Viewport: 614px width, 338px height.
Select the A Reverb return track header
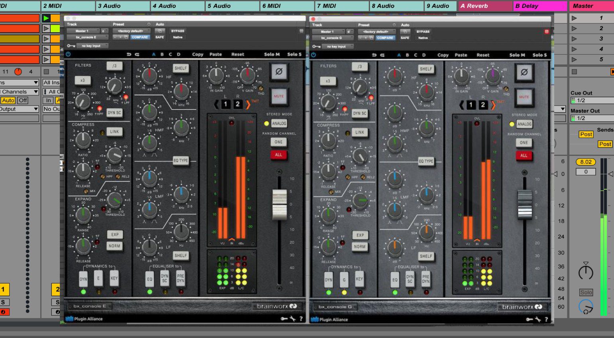click(485, 6)
